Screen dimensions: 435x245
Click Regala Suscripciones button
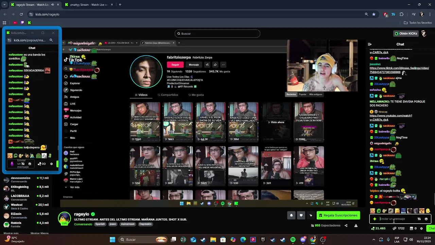coord(338,215)
